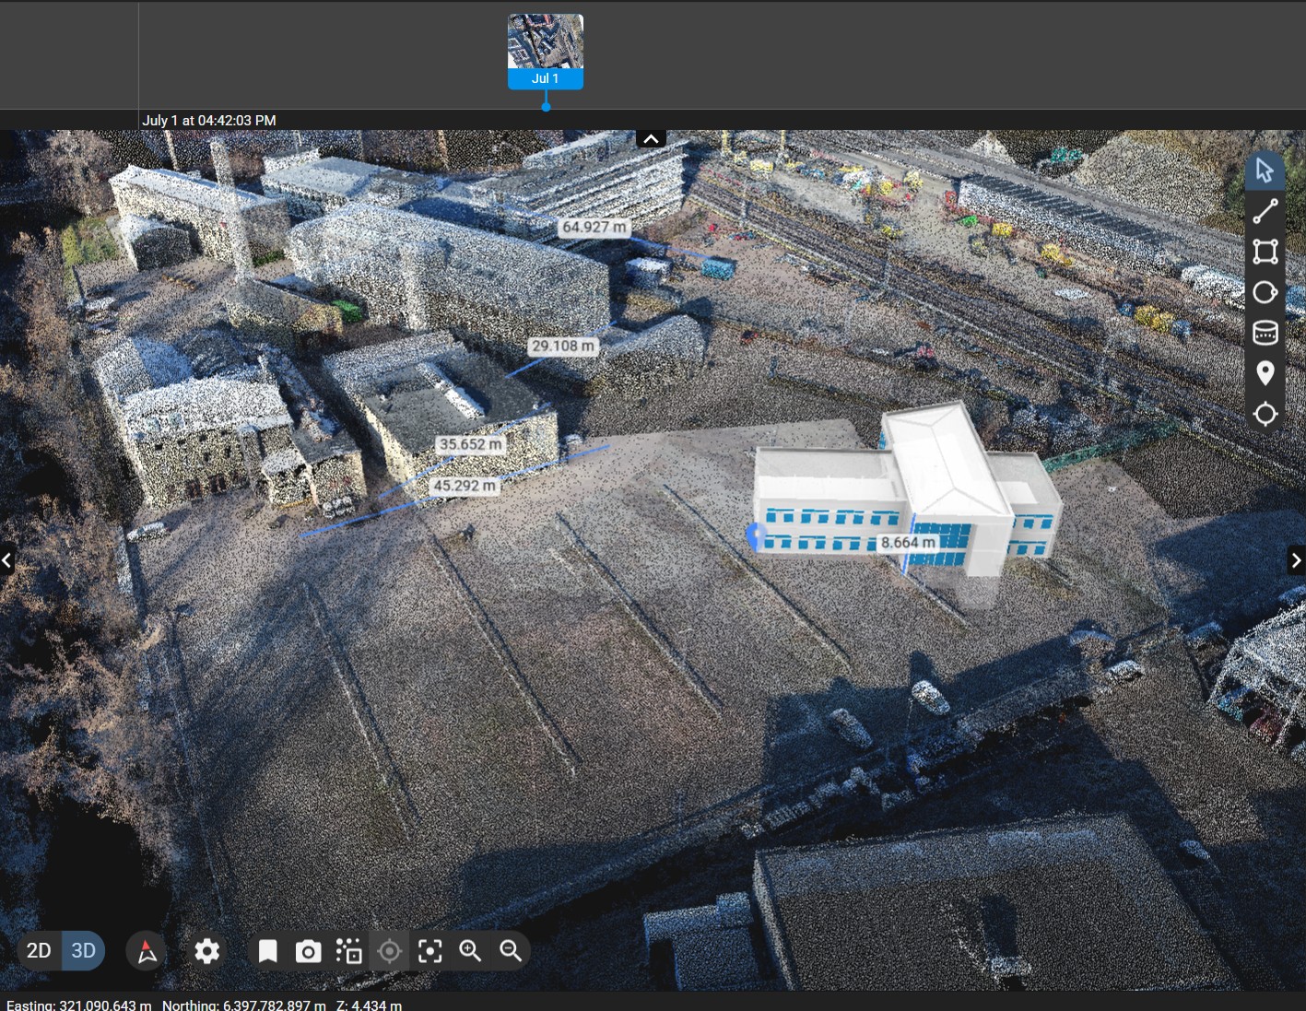Click the north compass arrow button
The image size is (1306, 1011).
point(147,951)
